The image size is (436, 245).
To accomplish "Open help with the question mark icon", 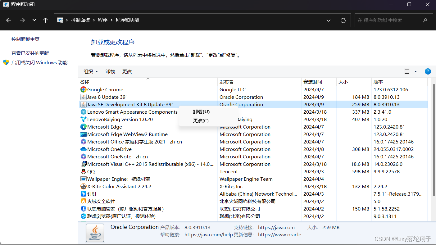I will 428,71.
